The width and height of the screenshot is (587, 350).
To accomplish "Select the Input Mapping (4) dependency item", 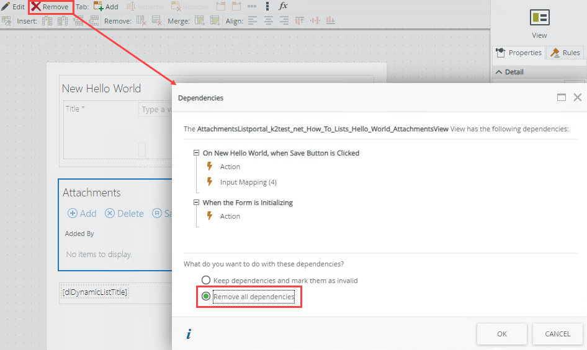I will 248,182.
